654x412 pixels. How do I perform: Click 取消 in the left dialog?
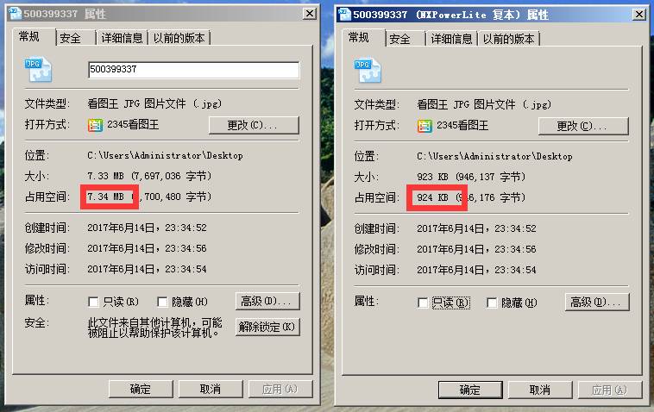[211, 389]
